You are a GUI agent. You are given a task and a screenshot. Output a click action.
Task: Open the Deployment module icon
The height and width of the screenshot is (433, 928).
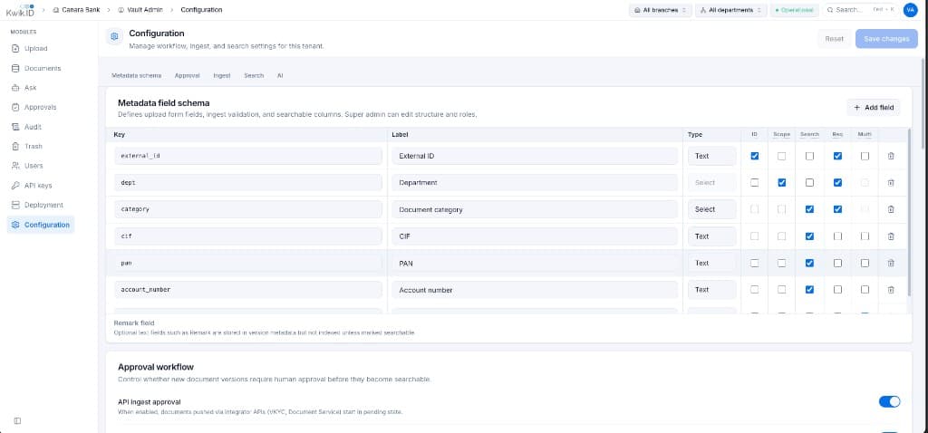(x=15, y=205)
